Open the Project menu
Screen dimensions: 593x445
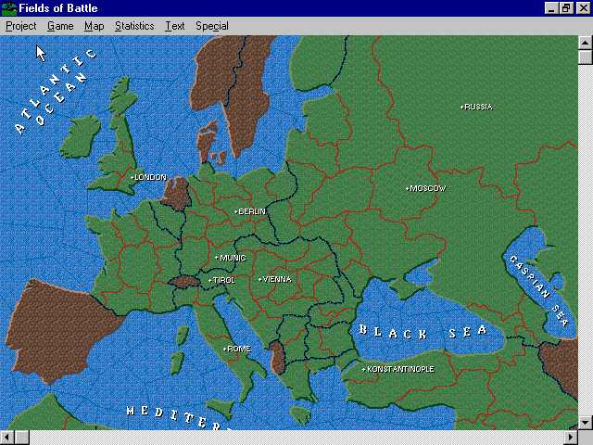[20, 26]
